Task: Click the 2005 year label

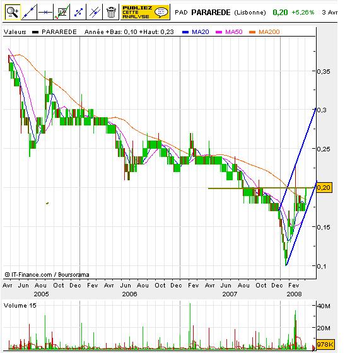Action: (x=41, y=294)
